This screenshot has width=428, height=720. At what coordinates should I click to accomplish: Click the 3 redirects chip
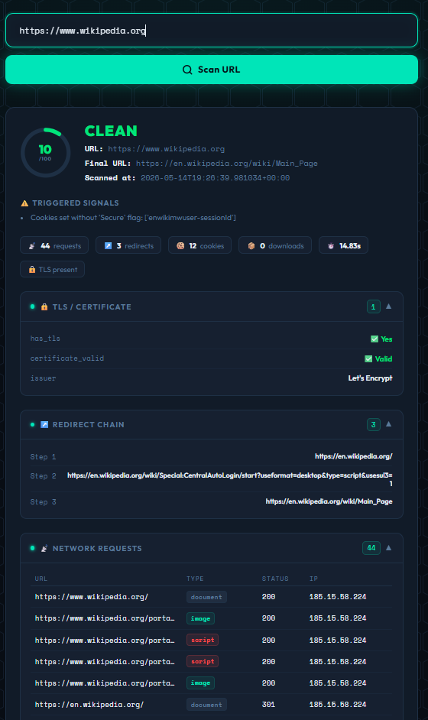tap(128, 245)
